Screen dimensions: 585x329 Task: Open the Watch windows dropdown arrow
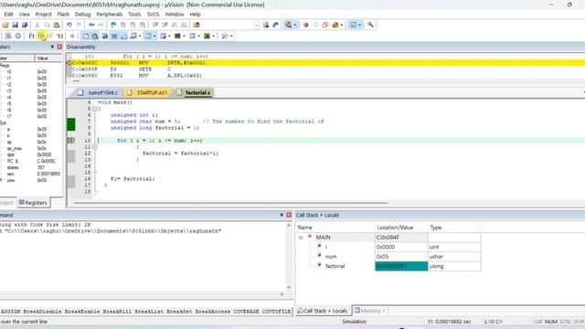click(x=140, y=37)
